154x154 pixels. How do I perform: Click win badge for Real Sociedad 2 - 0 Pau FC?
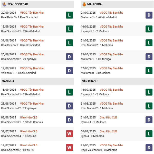[x=69, y=148]
